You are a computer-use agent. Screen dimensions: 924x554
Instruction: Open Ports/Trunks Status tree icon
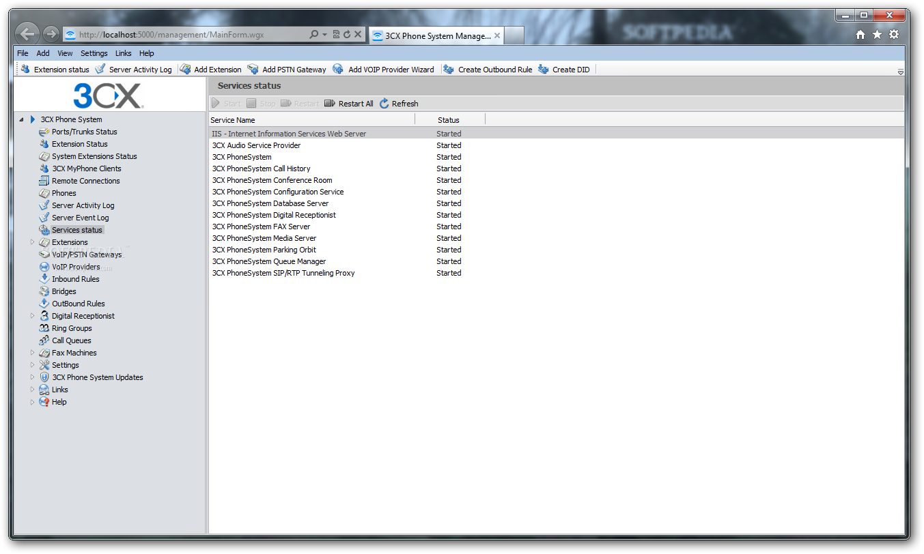[x=44, y=132]
